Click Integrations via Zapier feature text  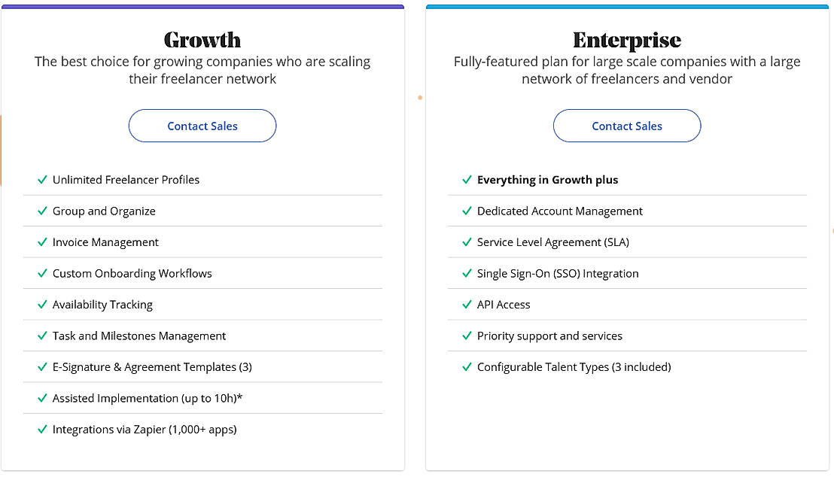point(145,430)
